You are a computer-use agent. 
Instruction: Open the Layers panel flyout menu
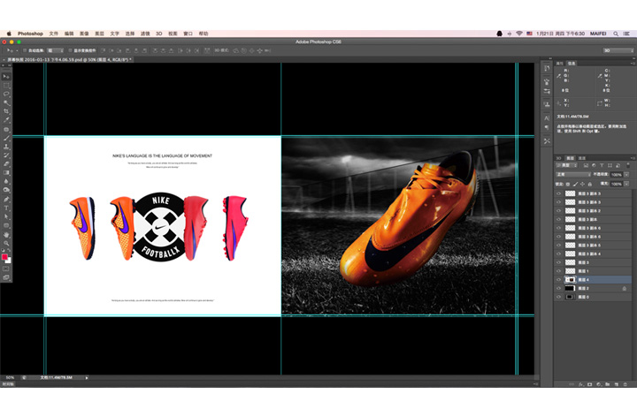632,158
